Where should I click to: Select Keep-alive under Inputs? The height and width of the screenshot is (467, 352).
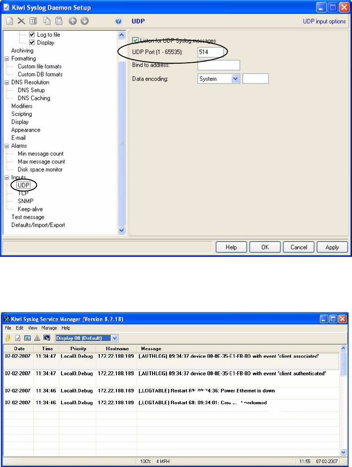30,209
